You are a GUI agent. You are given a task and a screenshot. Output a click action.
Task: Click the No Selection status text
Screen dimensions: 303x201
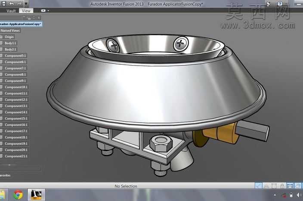coord(126,186)
